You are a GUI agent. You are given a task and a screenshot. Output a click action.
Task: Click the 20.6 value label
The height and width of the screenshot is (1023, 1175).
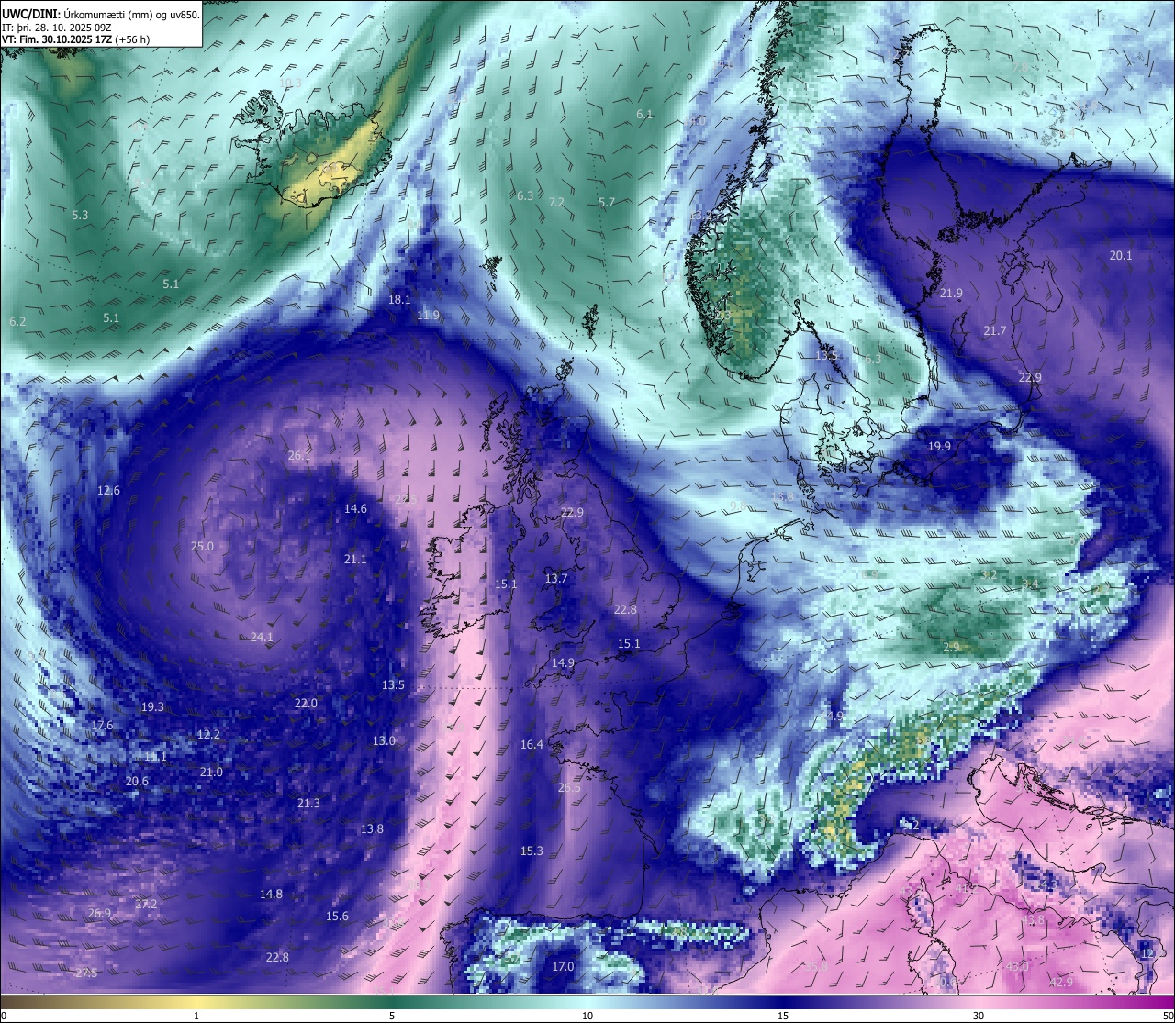point(137,781)
